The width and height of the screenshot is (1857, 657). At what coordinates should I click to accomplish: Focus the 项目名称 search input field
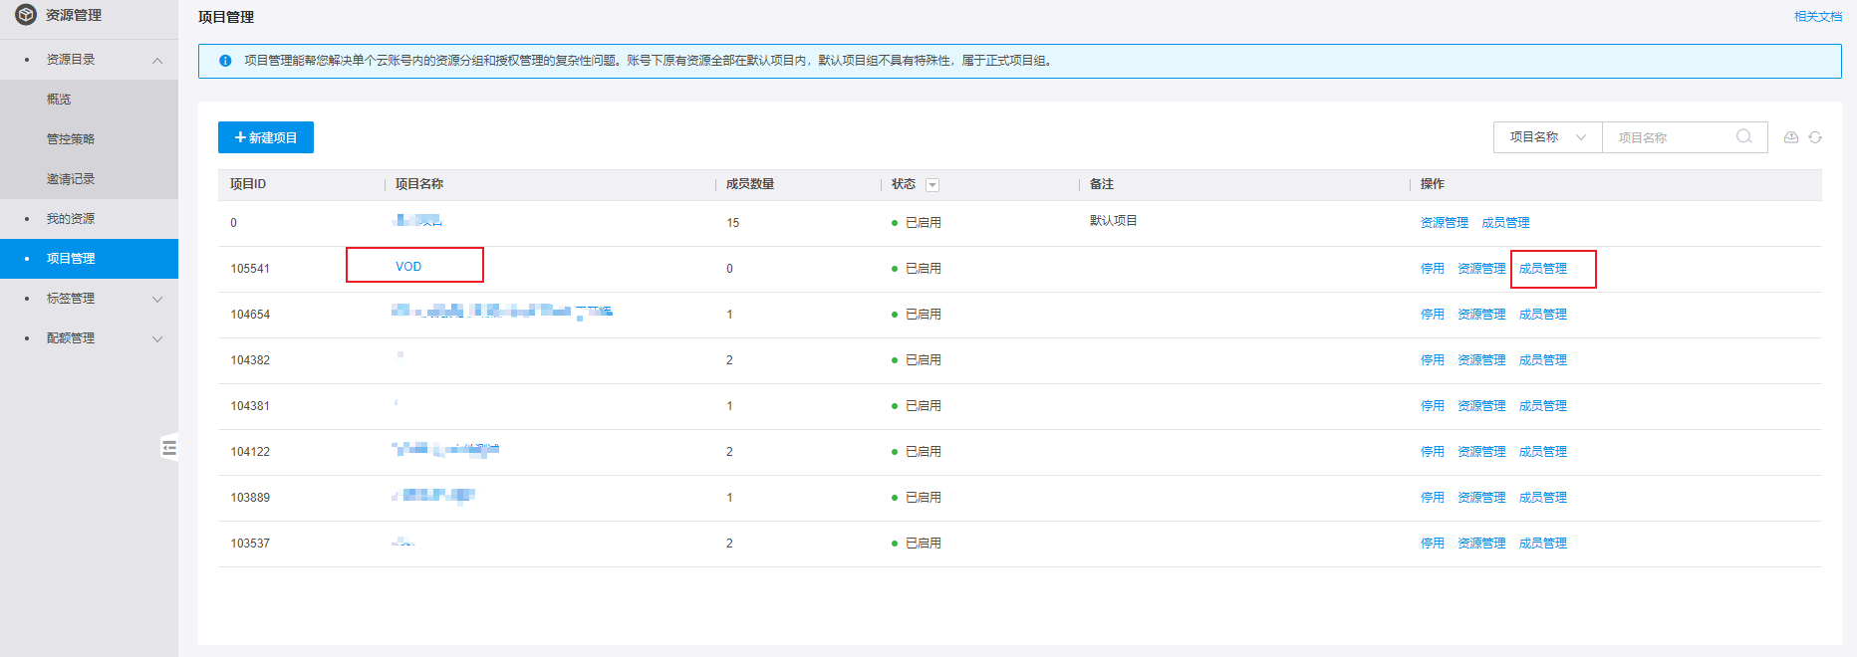pos(1674,137)
